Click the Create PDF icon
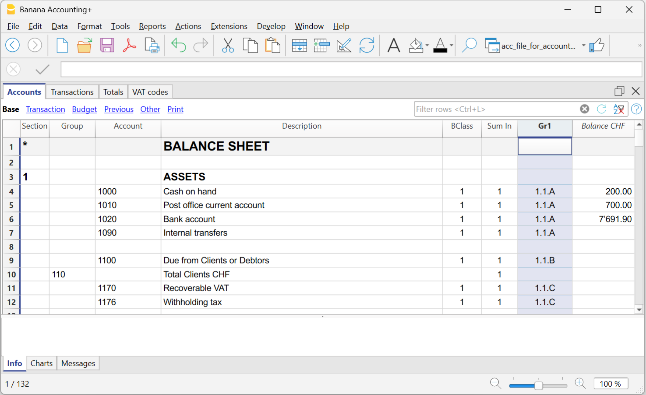This screenshot has height=395, width=646. pyautogui.click(x=129, y=45)
